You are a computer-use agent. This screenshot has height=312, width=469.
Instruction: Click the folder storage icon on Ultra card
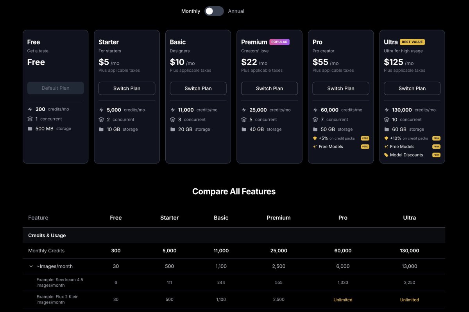pyautogui.click(x=387, y=129)
